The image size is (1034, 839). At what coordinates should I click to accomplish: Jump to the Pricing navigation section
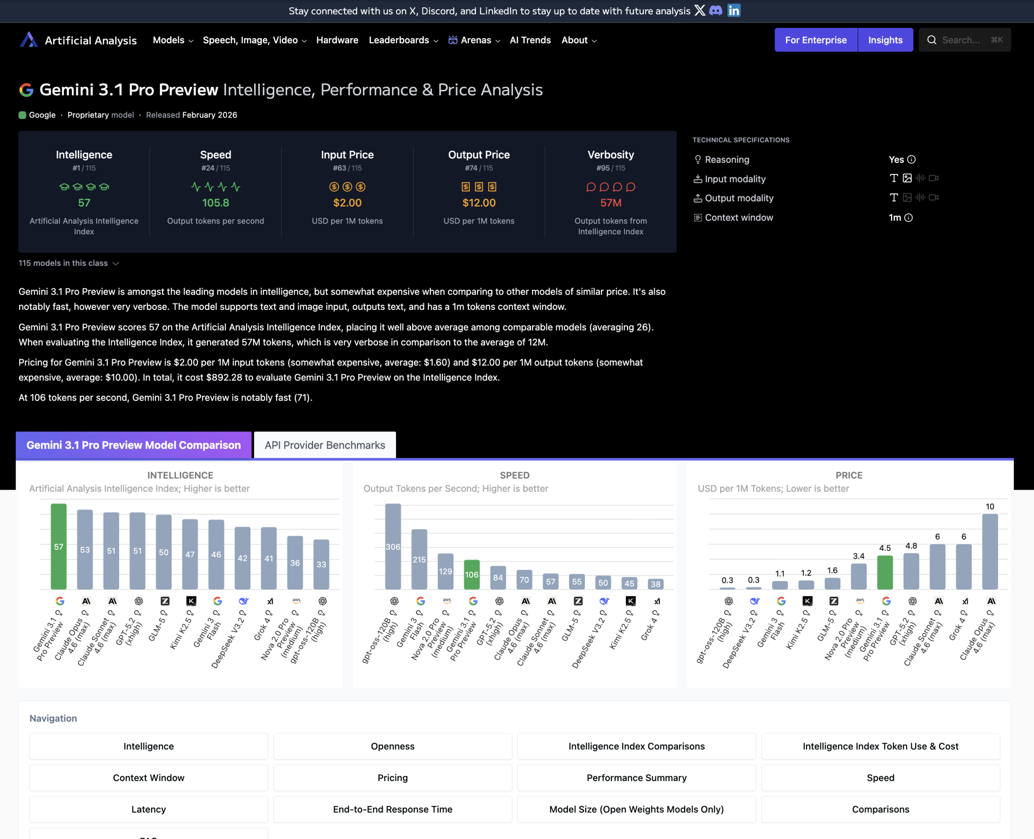point(392,777)
